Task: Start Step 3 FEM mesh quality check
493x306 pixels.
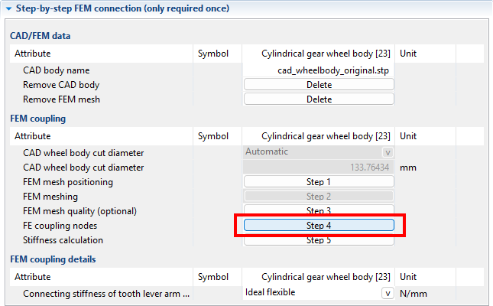Action: (318, 210)
